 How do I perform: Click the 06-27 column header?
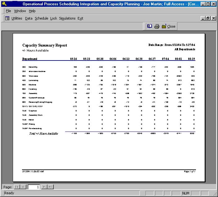(x=152, y=59)
